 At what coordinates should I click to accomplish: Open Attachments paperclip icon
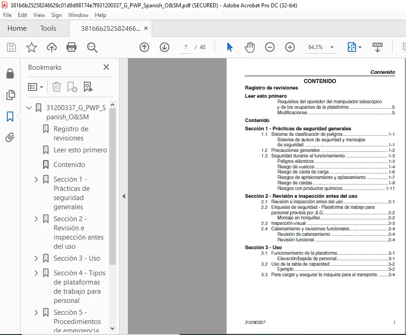click(x=10, y=137)
